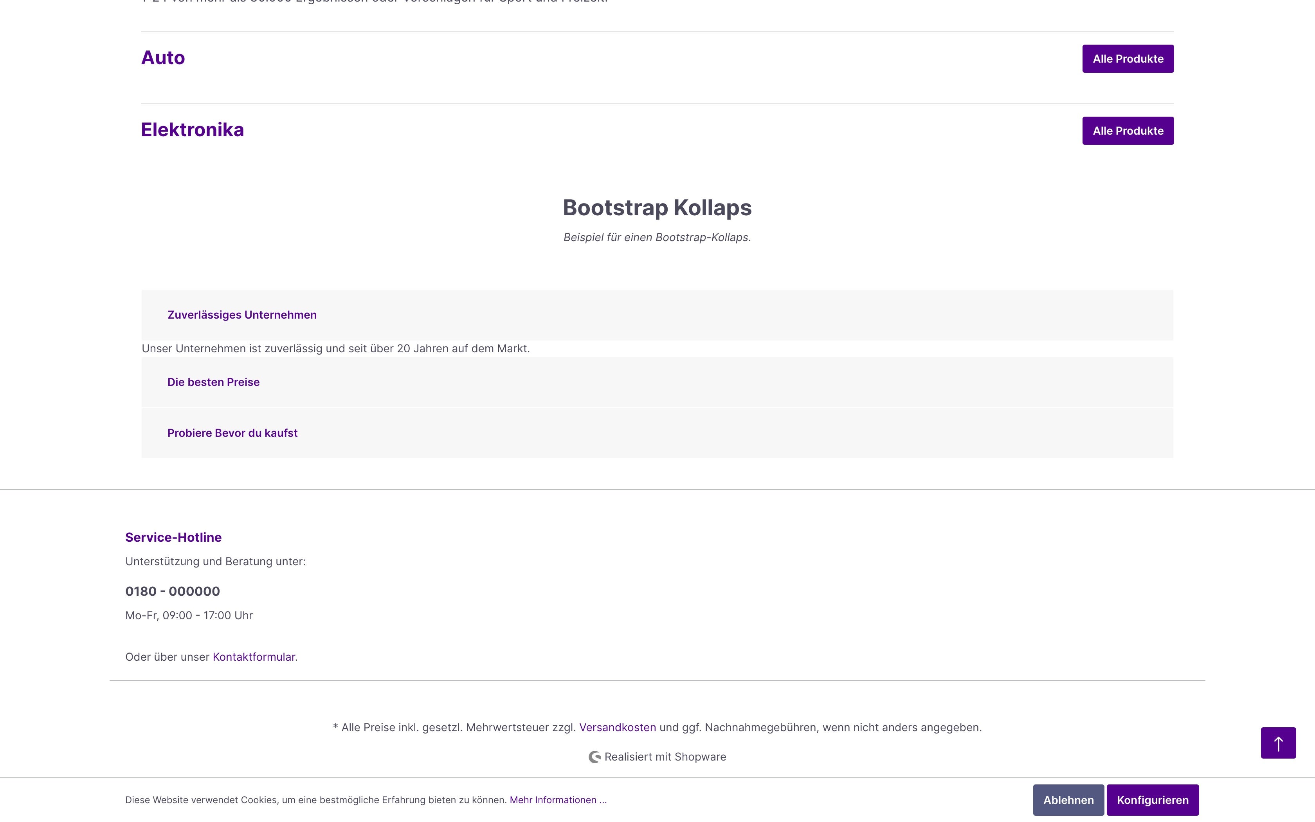Viewport: 1315px width, 822px height.
Task: Click the Bootstrap Kollaps heading
Action: pos(657,208)
